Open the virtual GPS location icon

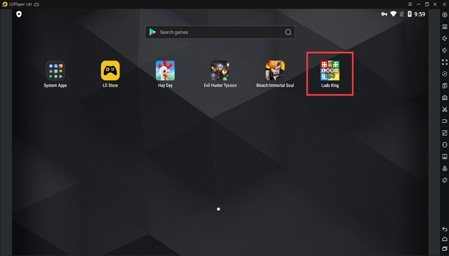click(x=445, y=168)
